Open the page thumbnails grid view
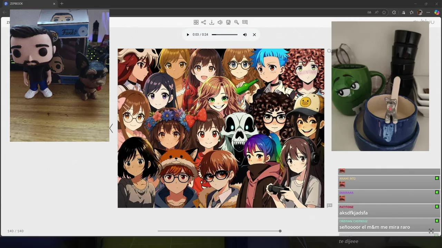The height and width of the screenshot is (248, 442). (x=196, y=22)
